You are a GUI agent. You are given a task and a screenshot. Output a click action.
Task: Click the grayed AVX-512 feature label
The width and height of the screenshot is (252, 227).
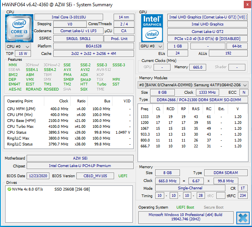pyautogui.click(x=104, y=70)
